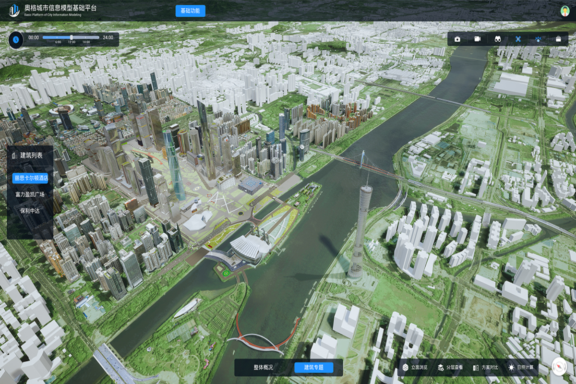Viewport: 576px width, 384px height.
Task: Select 丽思卡尔顿酒店 in building list
Action: (31, 178)
